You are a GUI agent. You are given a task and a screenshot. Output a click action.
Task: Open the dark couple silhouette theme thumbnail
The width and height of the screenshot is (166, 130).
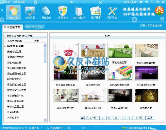[120, 96]
